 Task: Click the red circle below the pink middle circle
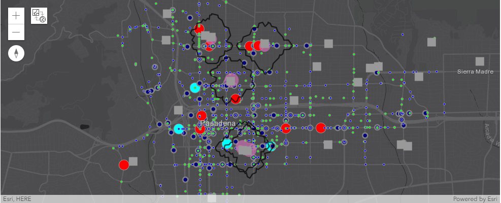235,99
